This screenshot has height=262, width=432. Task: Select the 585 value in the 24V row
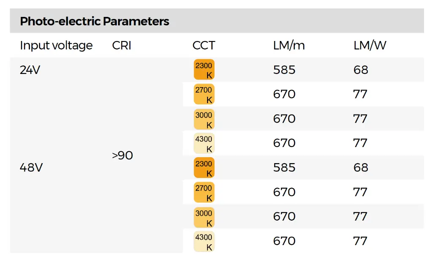[x=284, y=70]
